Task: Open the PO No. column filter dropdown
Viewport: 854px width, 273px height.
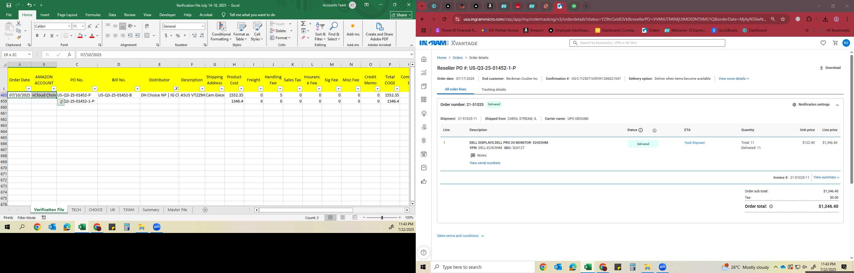Action: (x=95, y=89)
